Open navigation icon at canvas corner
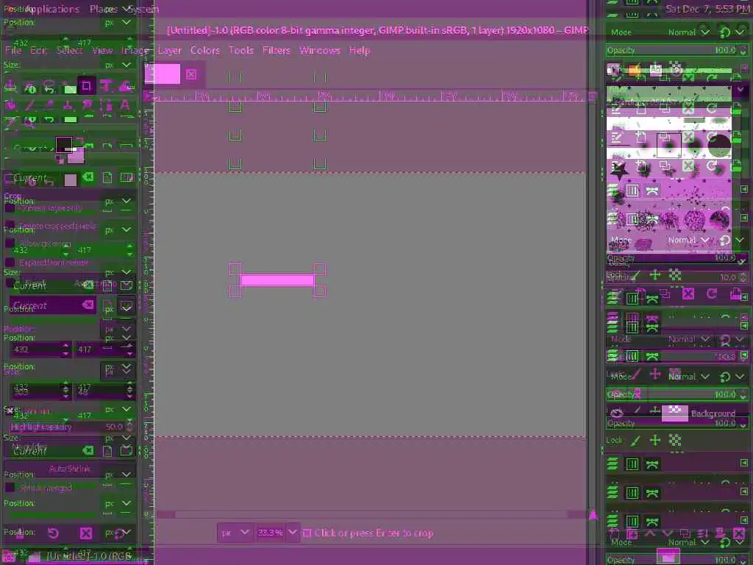The width and height of the screenshot is (753, 565). (x=593, y=515)
